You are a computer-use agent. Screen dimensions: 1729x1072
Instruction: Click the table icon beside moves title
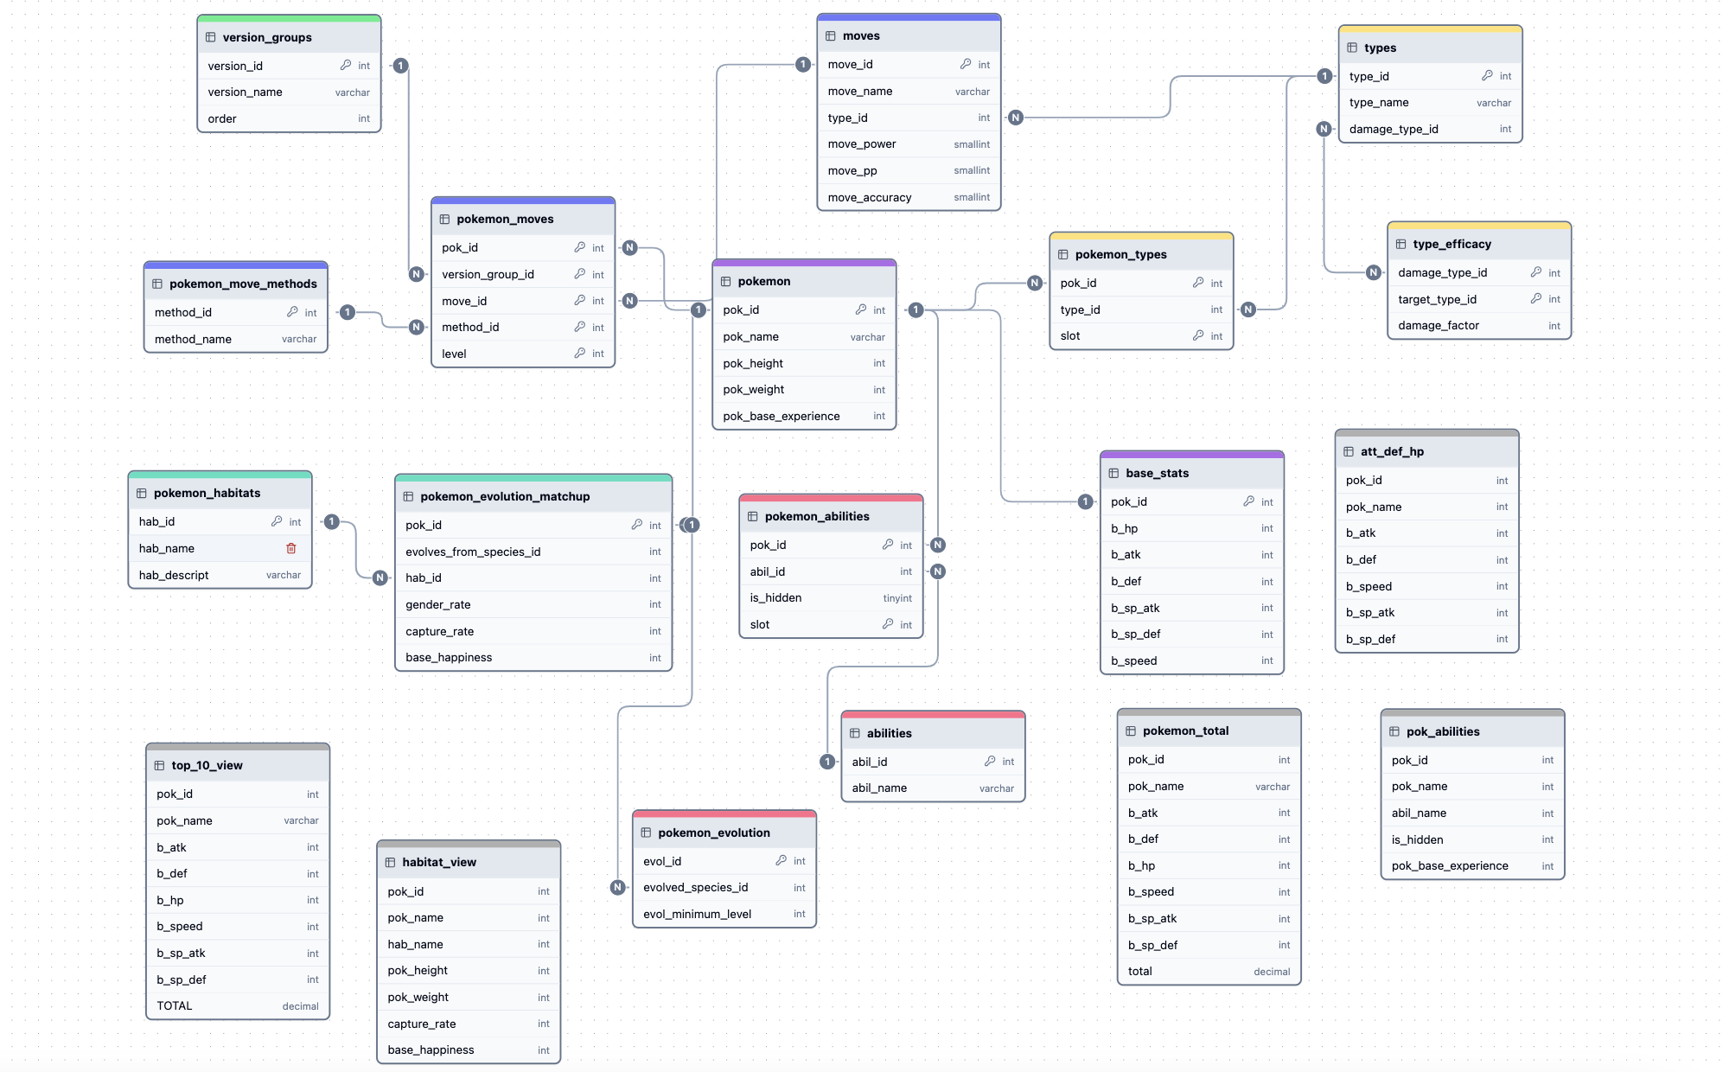[x=831, y=35]
